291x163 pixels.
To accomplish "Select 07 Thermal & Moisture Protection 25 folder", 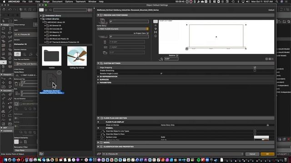I will coord(64,42).
